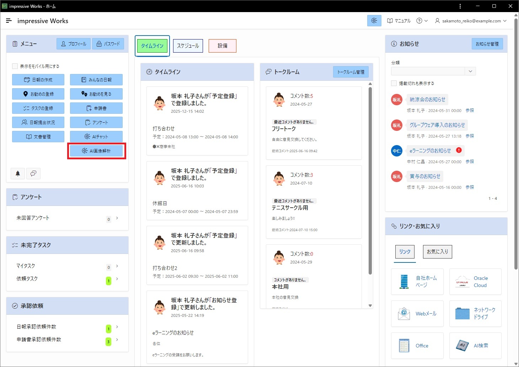Click the red alert icon on eラーニングのお知らせ
The image size is (519, 367).
pos(459,150)
